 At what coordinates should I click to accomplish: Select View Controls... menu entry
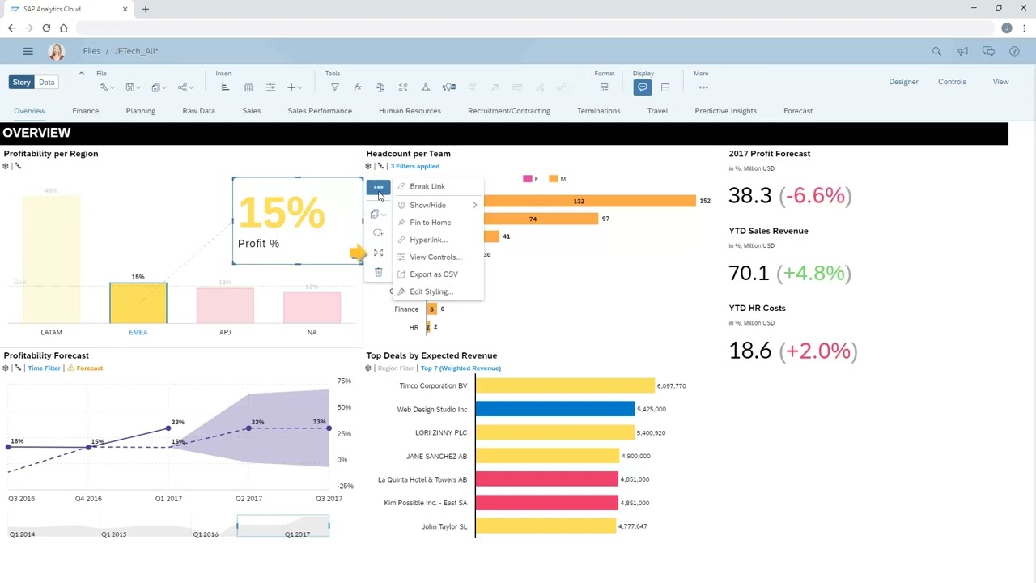click(437, 257)
